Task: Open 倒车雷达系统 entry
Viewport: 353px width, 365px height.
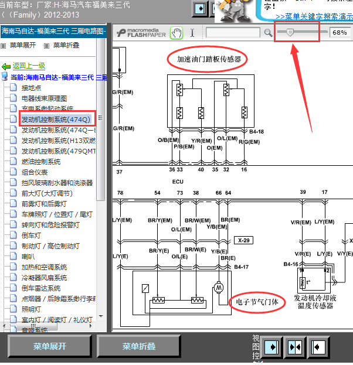Action: click(41, 288)
